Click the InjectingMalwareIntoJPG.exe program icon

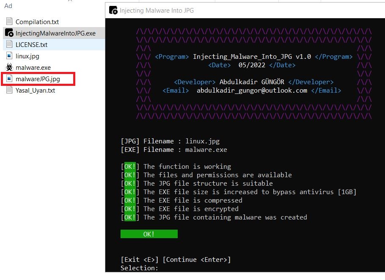pyautogui.click(x=9, y=33)
